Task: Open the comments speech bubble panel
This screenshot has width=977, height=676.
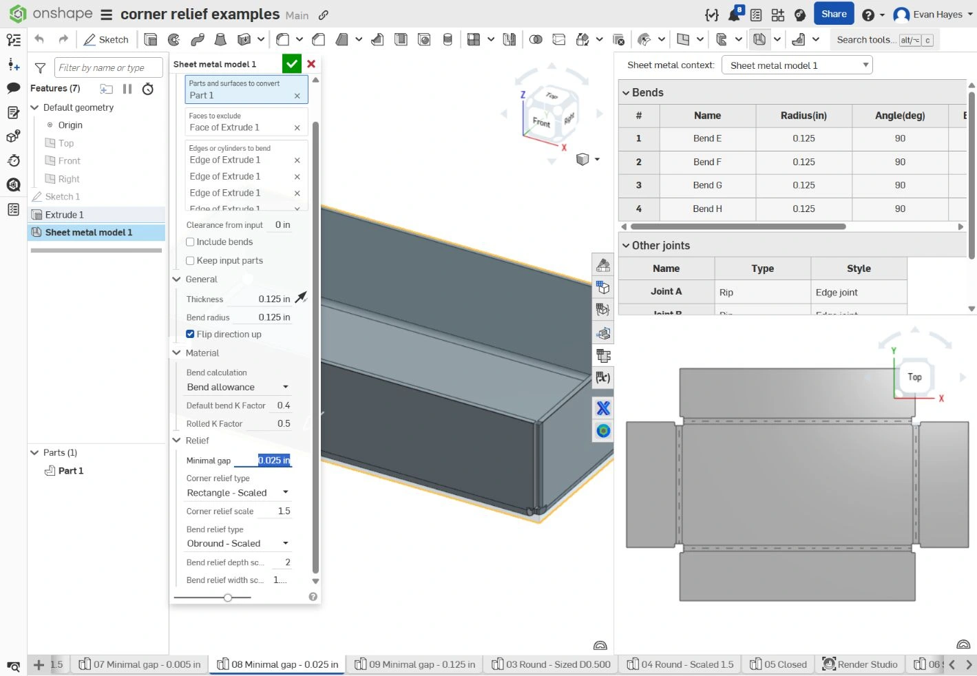Action: pyautogui.click(x=13, y=88)
